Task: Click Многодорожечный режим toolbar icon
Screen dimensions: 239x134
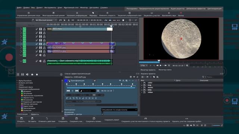Action: [53, 13]
